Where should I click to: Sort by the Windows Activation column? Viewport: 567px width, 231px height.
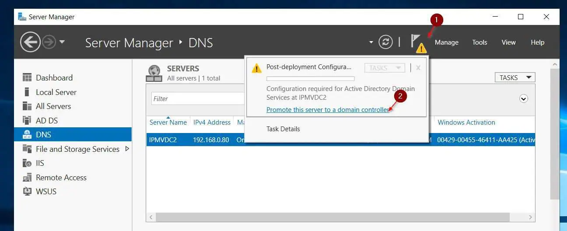tap(466, 122)
